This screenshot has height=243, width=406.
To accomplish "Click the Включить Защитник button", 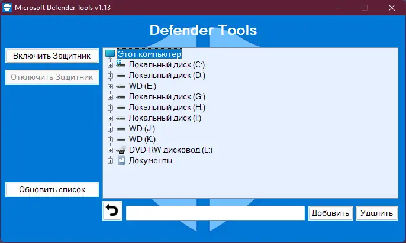I will click(52, 56).
